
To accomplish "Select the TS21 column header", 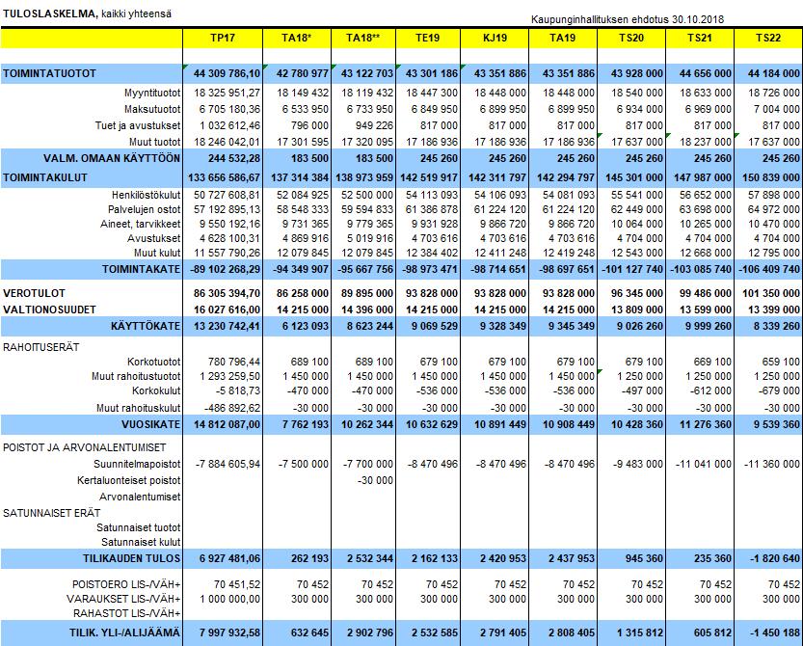I will 700,38.
